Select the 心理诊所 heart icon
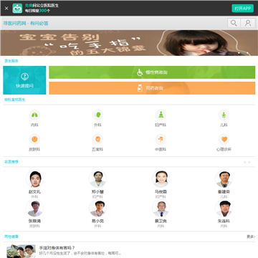Screen dimensions: 258x258 (224, 139)
